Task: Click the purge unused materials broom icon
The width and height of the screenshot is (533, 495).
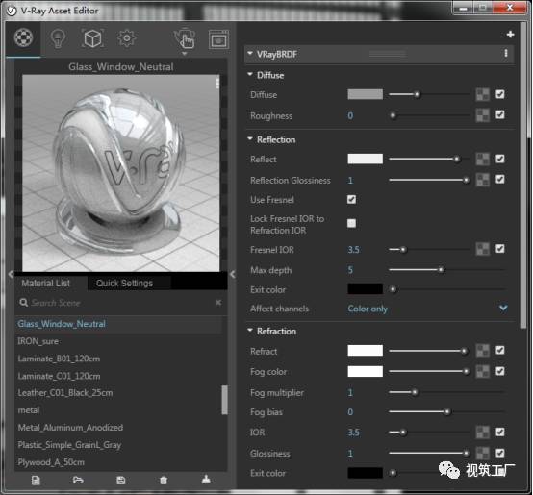Action: click(206, 480)
